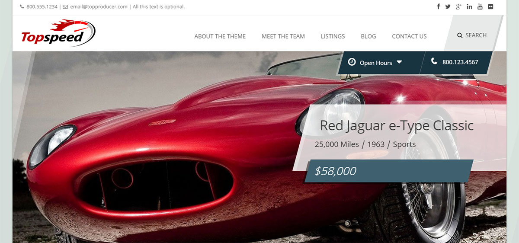Open the Contact Us page
Screen dimensions: 519x243
click(x=409, y=36)
